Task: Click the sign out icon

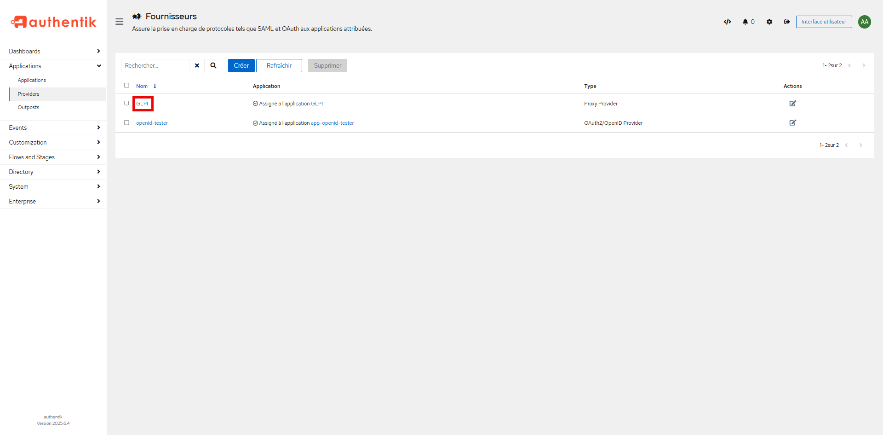Action: coord(787,22)
